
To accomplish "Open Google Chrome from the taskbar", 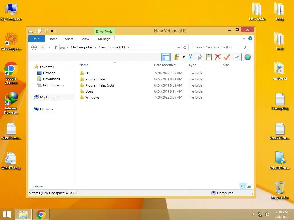I will coord(41,214).
